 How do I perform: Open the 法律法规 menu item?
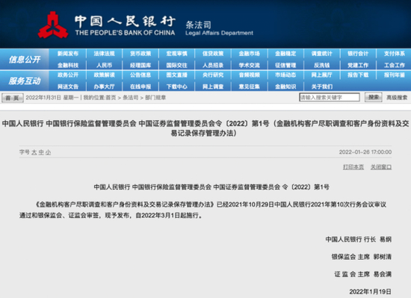(x=105, y=54)
